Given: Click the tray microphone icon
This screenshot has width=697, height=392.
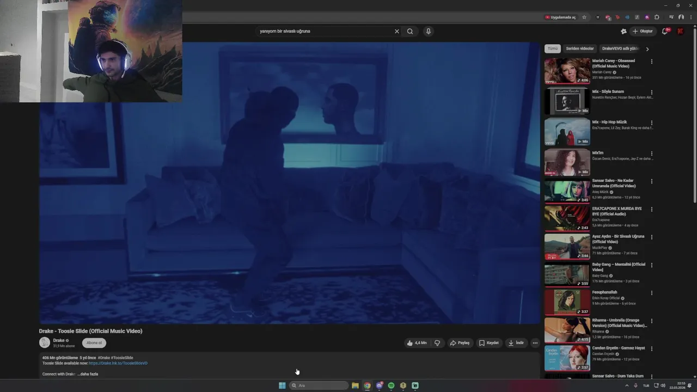Looking at the screenshot, I should tap(635, 385).
